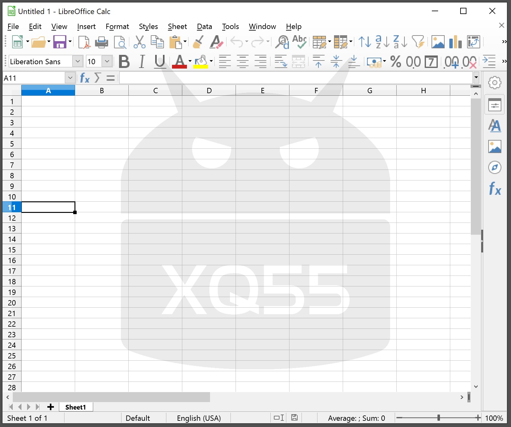The image size is (511, 427).
Task: Open sidebar Functions deck
Action: (495, 189)
